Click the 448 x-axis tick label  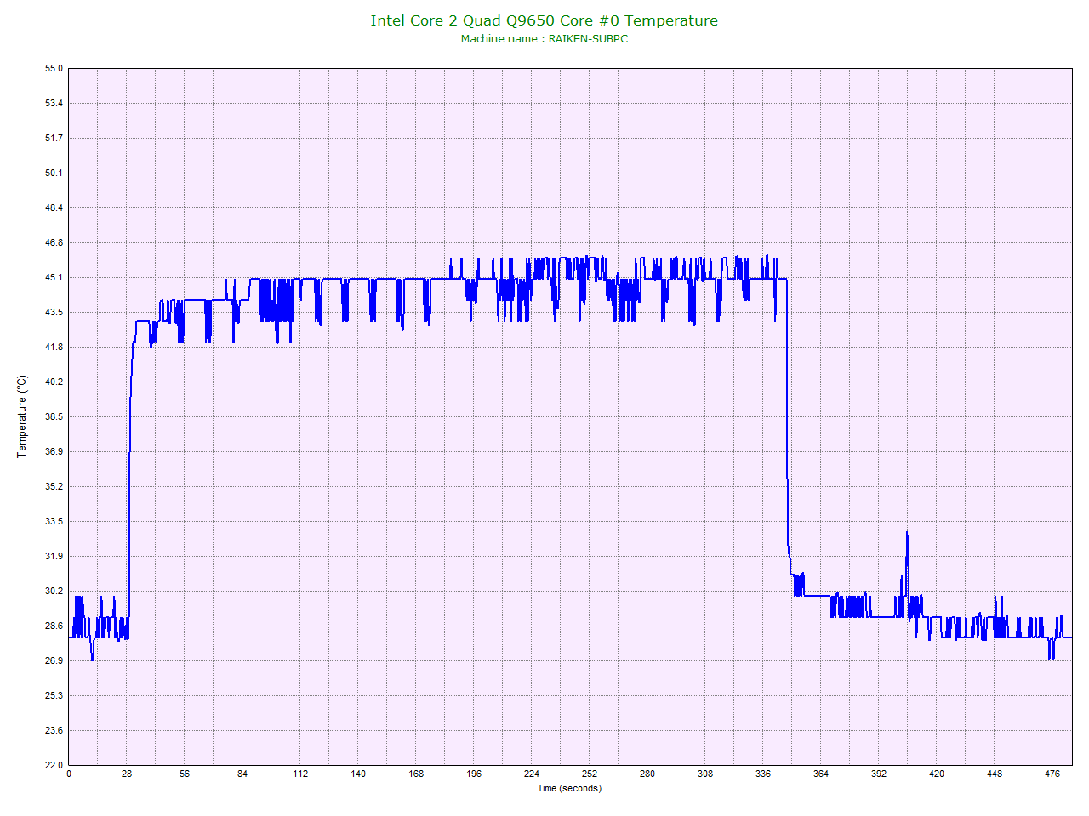click(x=995, y=773)
